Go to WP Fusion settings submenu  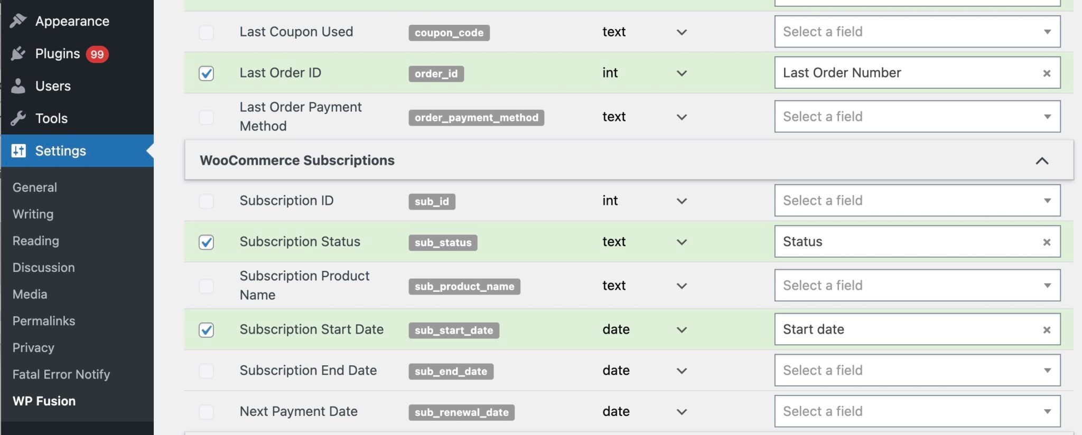click(x=44, y=401)
